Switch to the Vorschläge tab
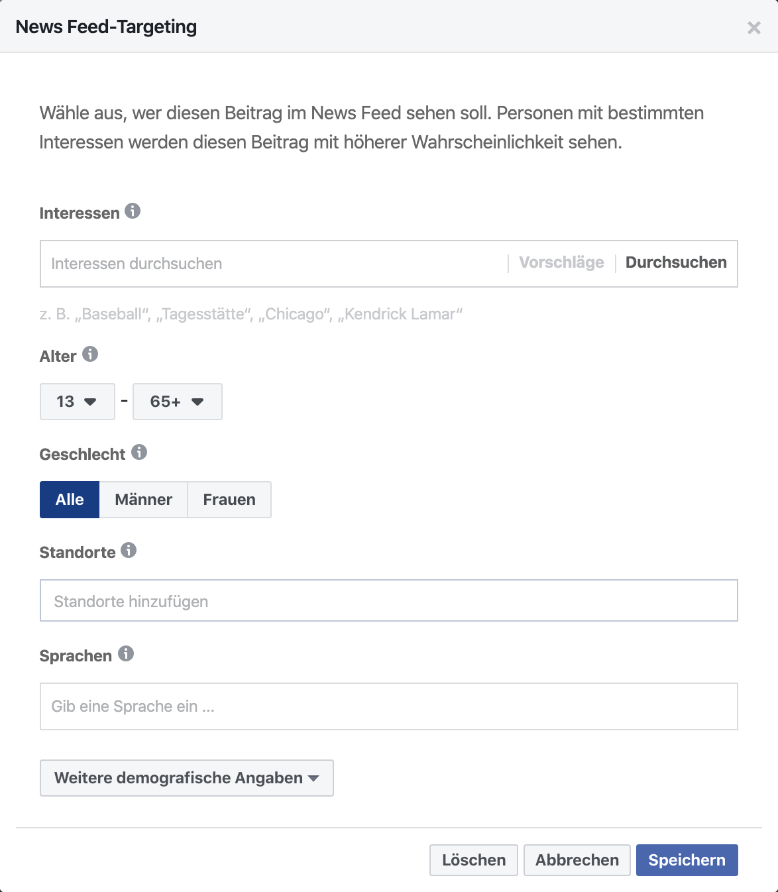 tap(561, 262)
